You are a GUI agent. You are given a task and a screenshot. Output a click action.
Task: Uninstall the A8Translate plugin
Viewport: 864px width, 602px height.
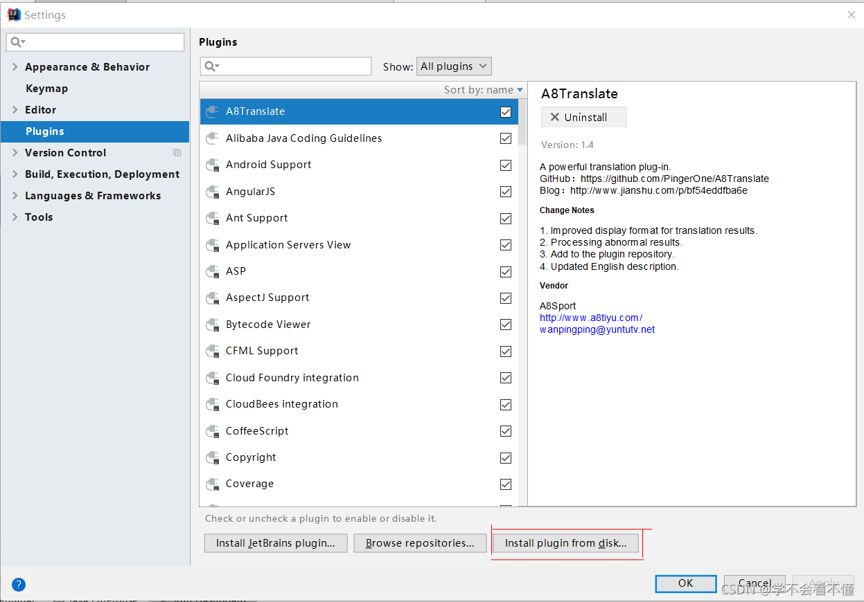584,117
